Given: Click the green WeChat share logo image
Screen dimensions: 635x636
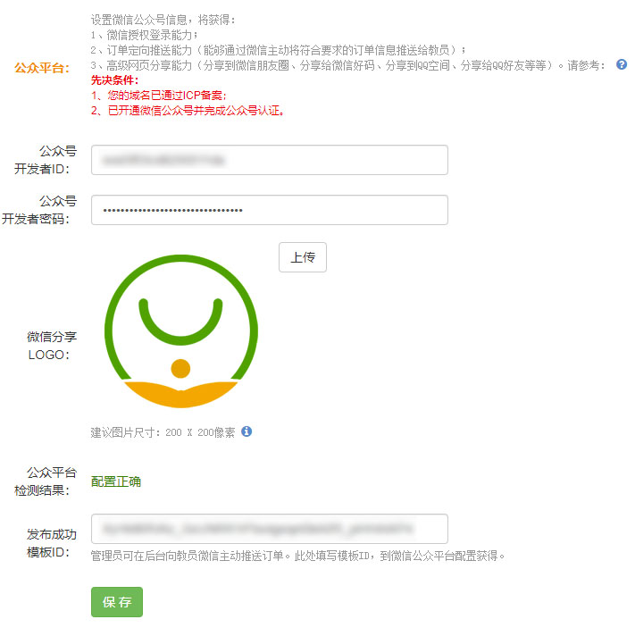Looking at the screenshot, I should click(x=180, y=331).
